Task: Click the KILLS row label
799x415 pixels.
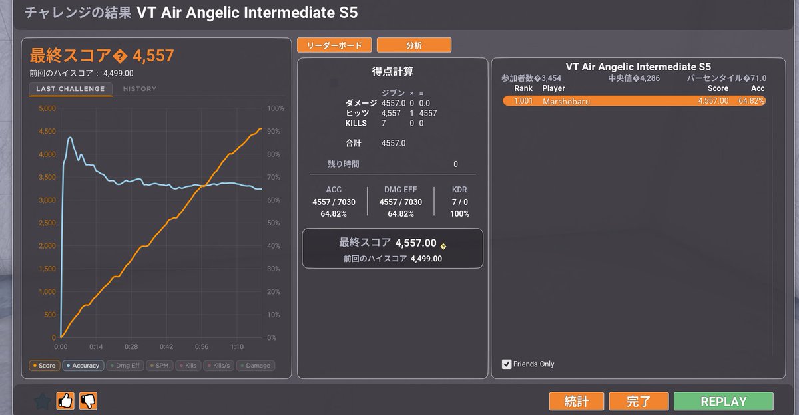Action: (x=356, y=124)
